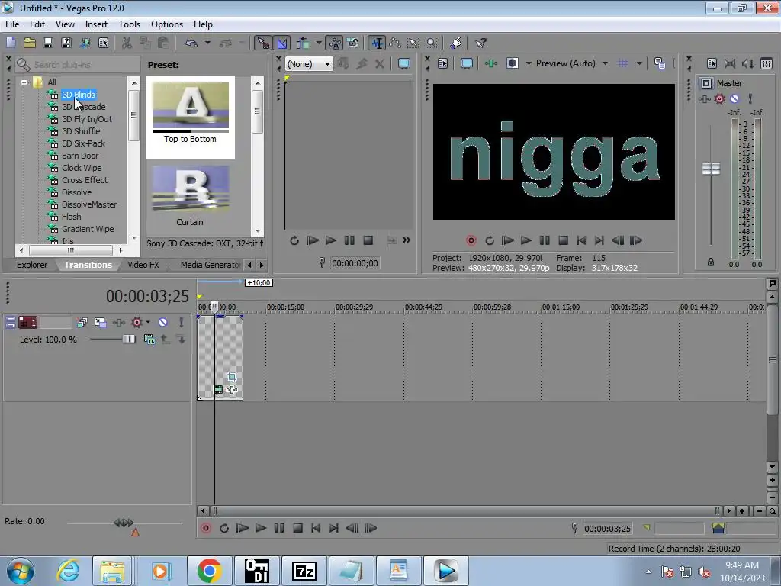Viewport: 781px width, 586px height.
Task: Open Video Output FX in preview toolbar
Action: (x=490, y=63)
